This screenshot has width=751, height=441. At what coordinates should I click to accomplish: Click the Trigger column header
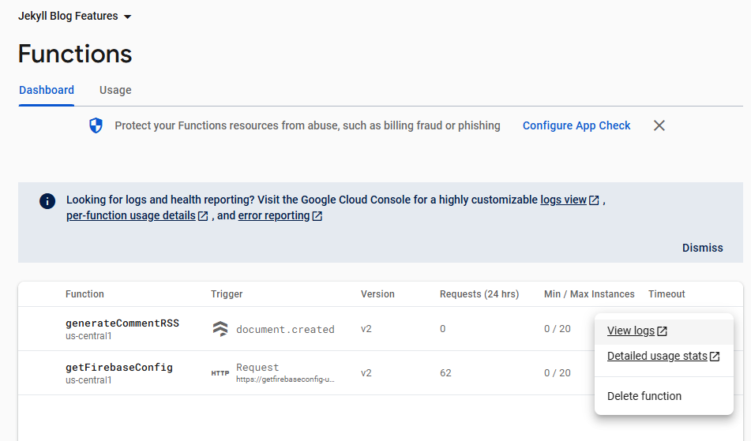pos(227,294)
